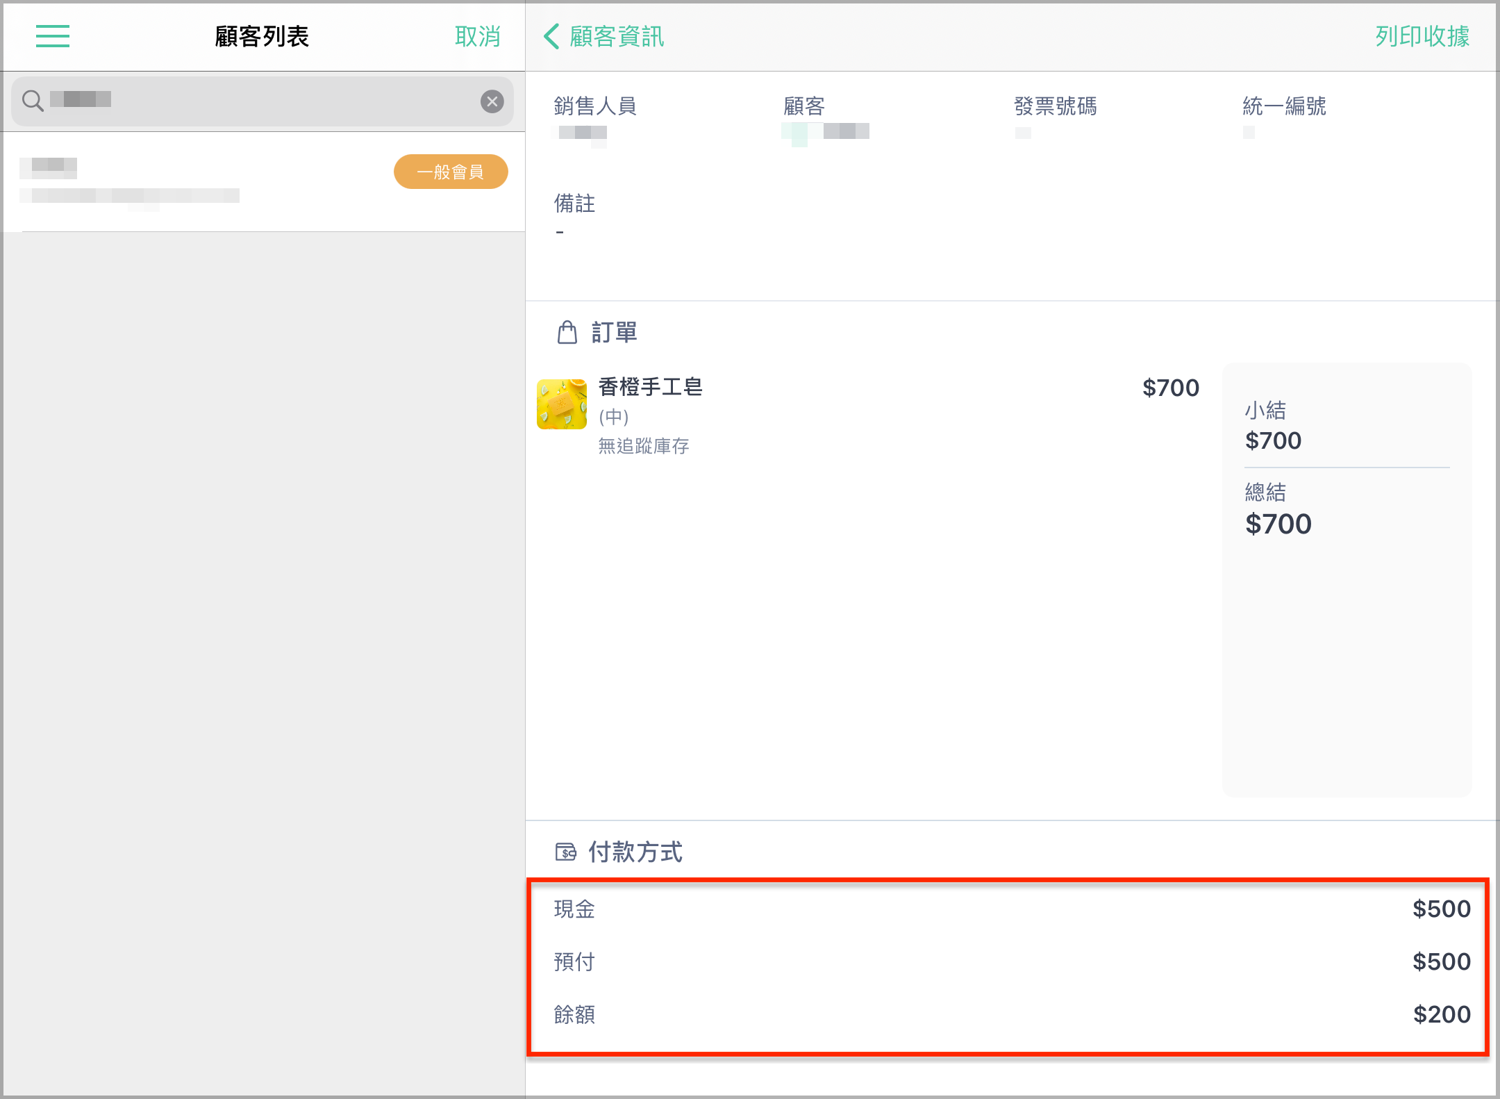Click the 顧客 field label
Image resolution: width=1500 pixels, height=1099 pixels.
tap(804, 106)
